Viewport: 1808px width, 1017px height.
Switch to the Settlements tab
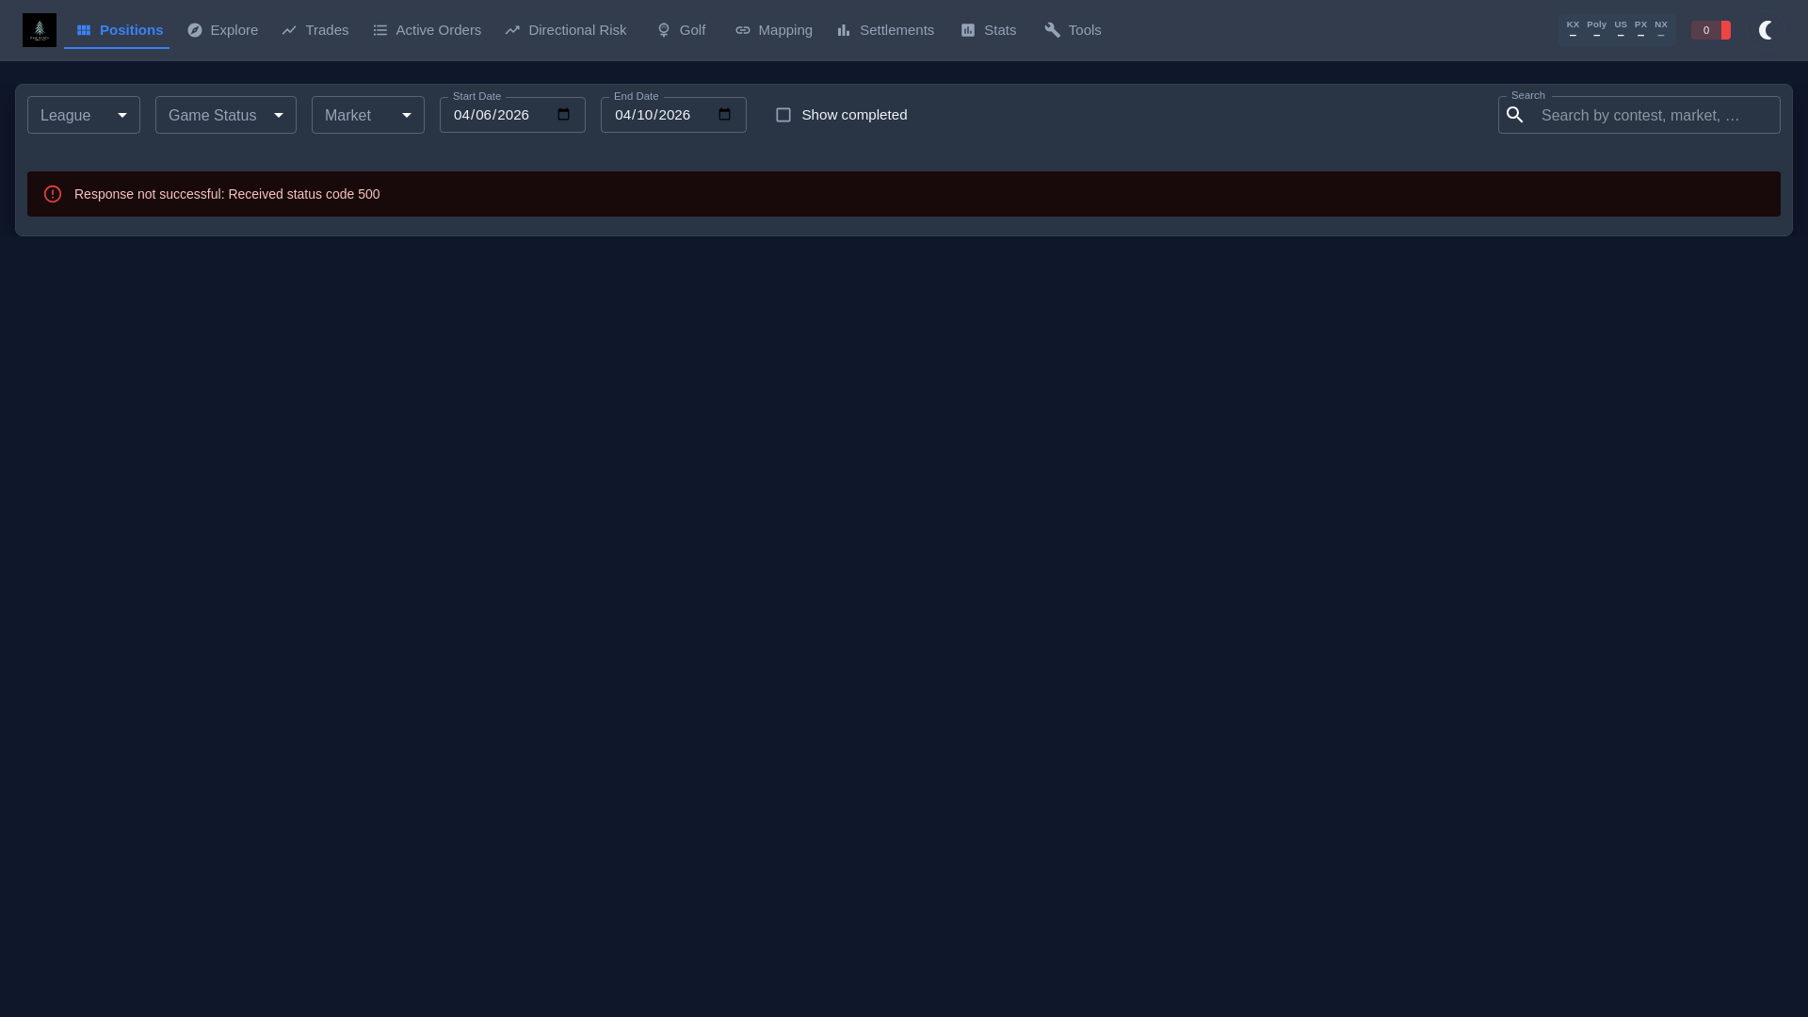[885, 30]
